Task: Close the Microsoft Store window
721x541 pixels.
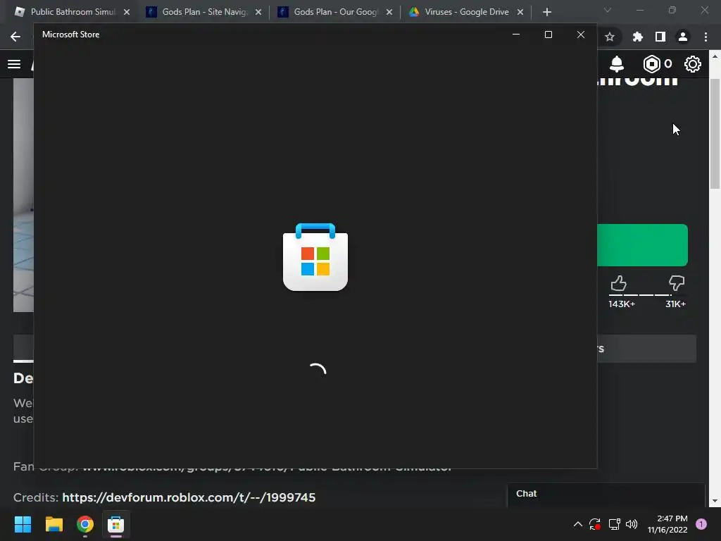Action: click(x=581, y=35)
